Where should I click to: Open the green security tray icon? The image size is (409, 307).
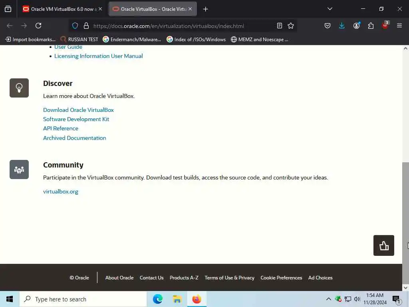coord(338,299)
